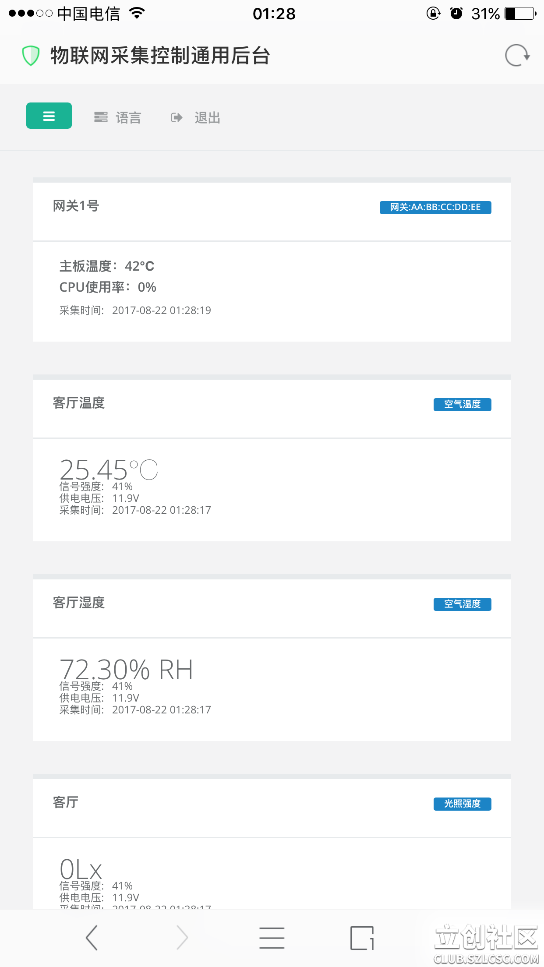This screenshot has width=544, height=967.
Task: Open the 网关1号 card title
Action: [76, 205]
